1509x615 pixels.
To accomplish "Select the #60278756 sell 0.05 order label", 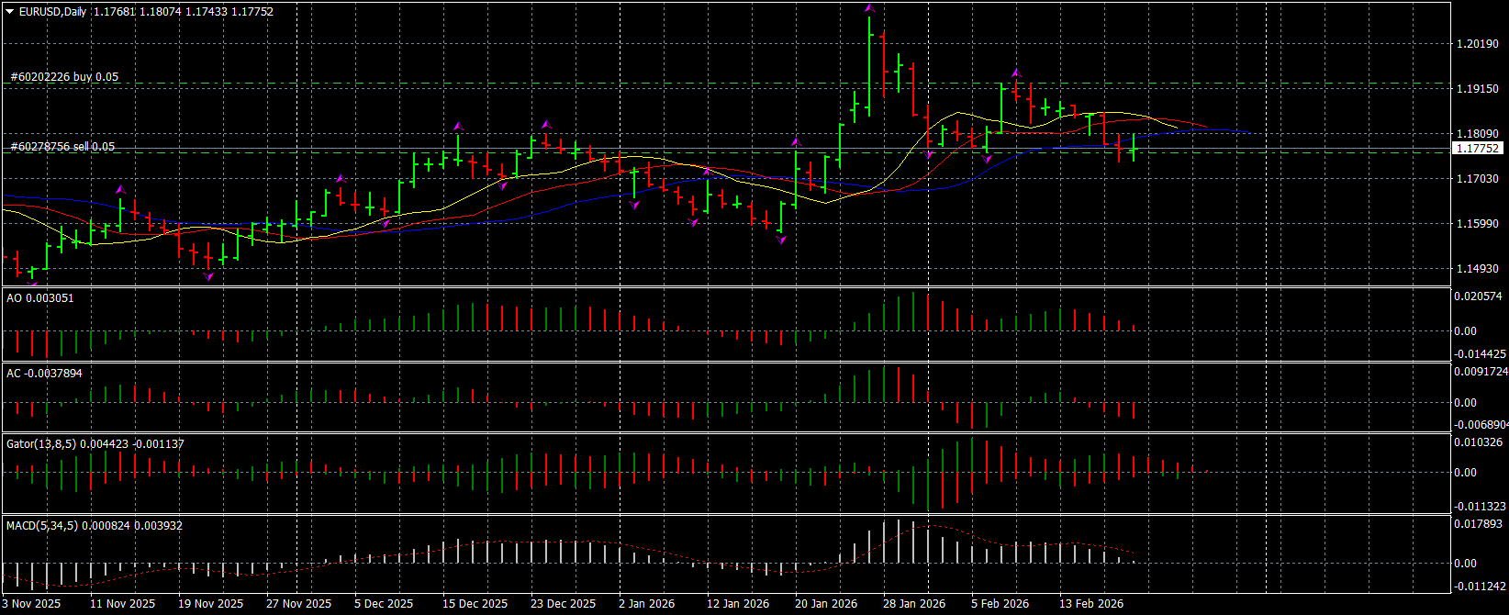I will (x=62, y=147).
